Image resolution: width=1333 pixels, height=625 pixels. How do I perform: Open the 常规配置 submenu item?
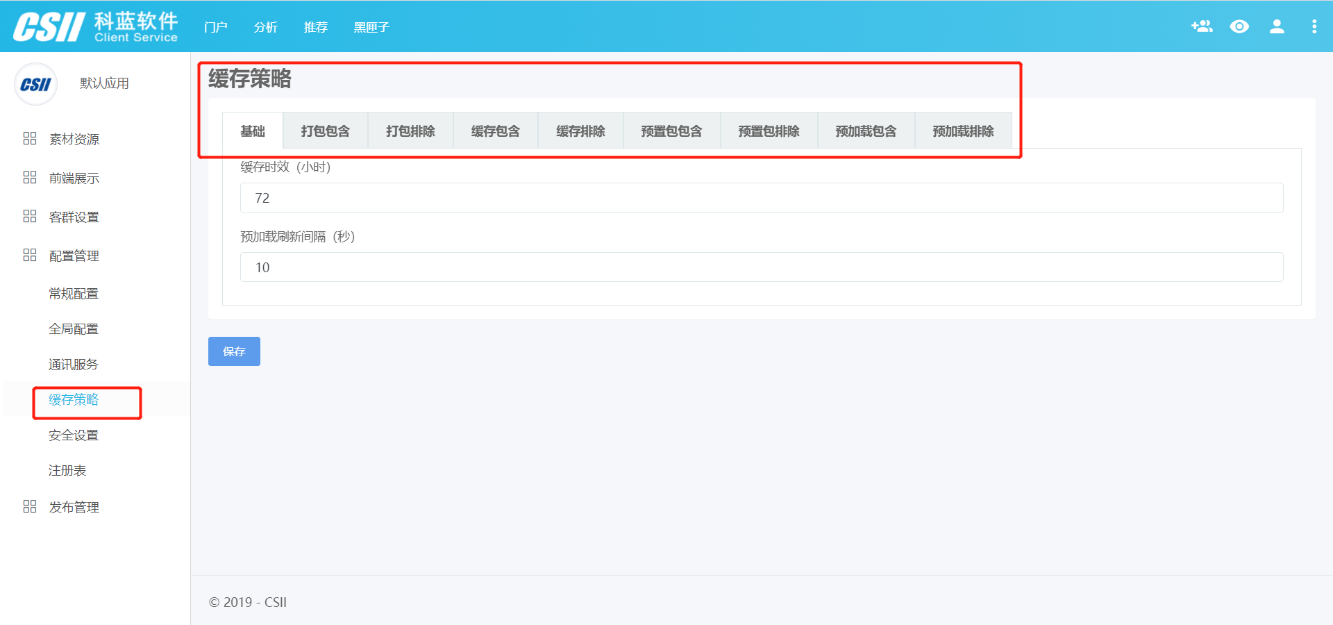coord(74,294)
